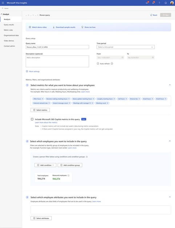Collapse the Select metrics section

[170, 85]
